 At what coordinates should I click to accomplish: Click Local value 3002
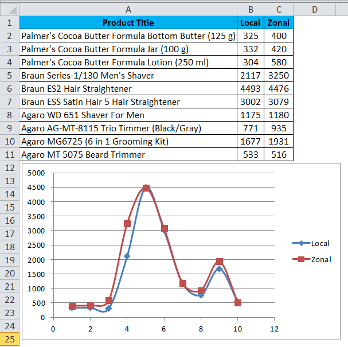251,102
